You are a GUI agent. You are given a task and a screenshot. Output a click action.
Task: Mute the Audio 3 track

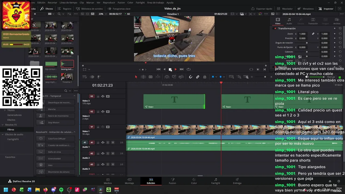[x=113, y=164]
